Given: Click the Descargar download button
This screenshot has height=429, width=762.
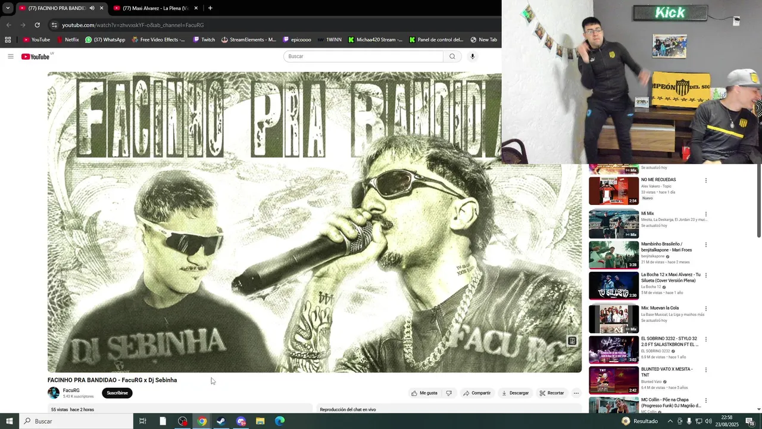Looking at the screenshot, I should [x=516, y=393].
